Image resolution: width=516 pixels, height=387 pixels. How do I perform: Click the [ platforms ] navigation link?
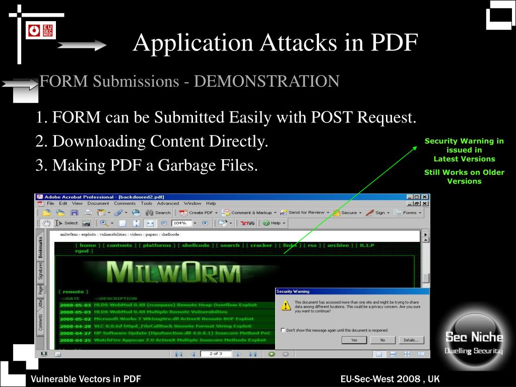(x=157, y=245)
